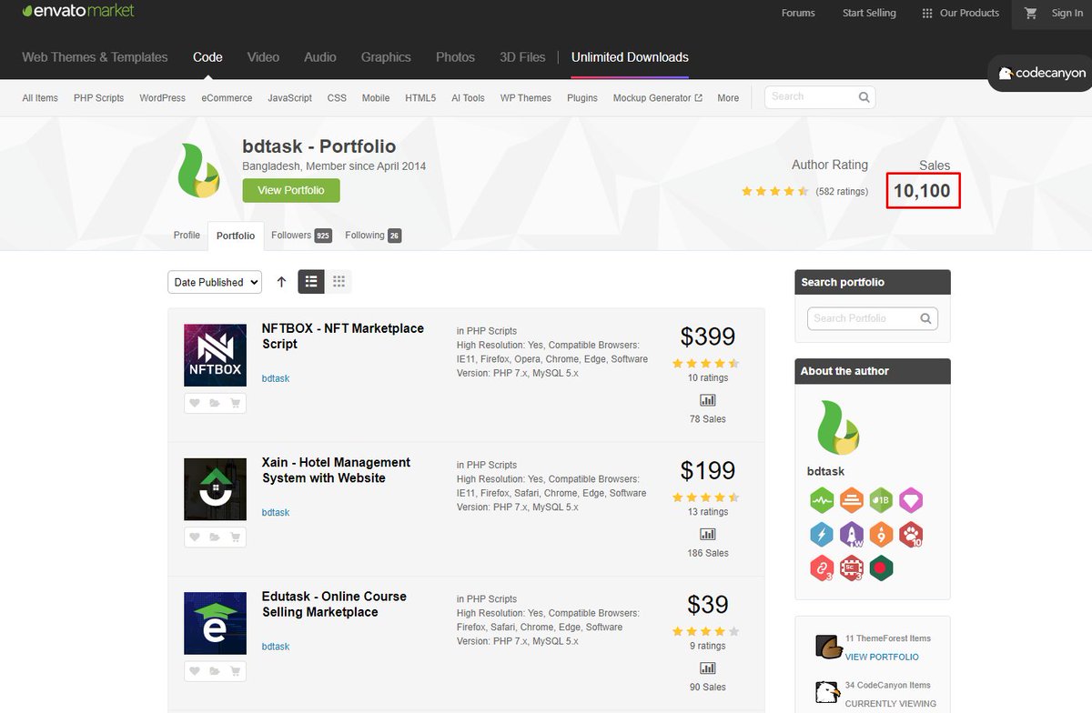The image size is (1092, 713).
Task: Add NFTBOX to a collection folder icon
Action: (x=215, y=404)
